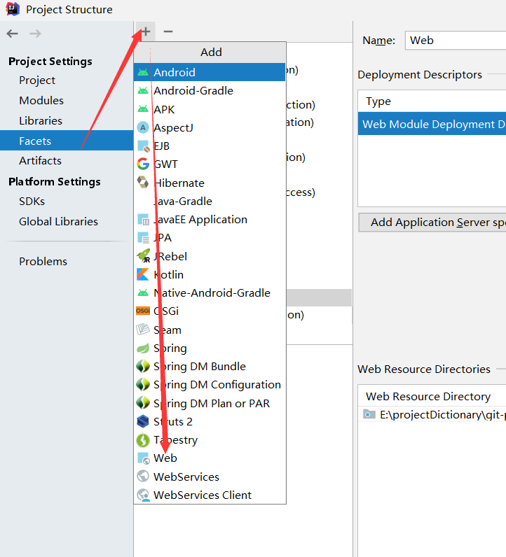Select the Android facet icon

[x=143, y=72]
